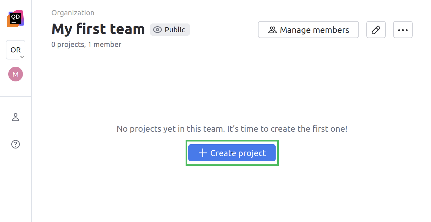This screenshot has height=222, width=431.
Task: Click the 'My first team' heading
Action: pos(98,29)
